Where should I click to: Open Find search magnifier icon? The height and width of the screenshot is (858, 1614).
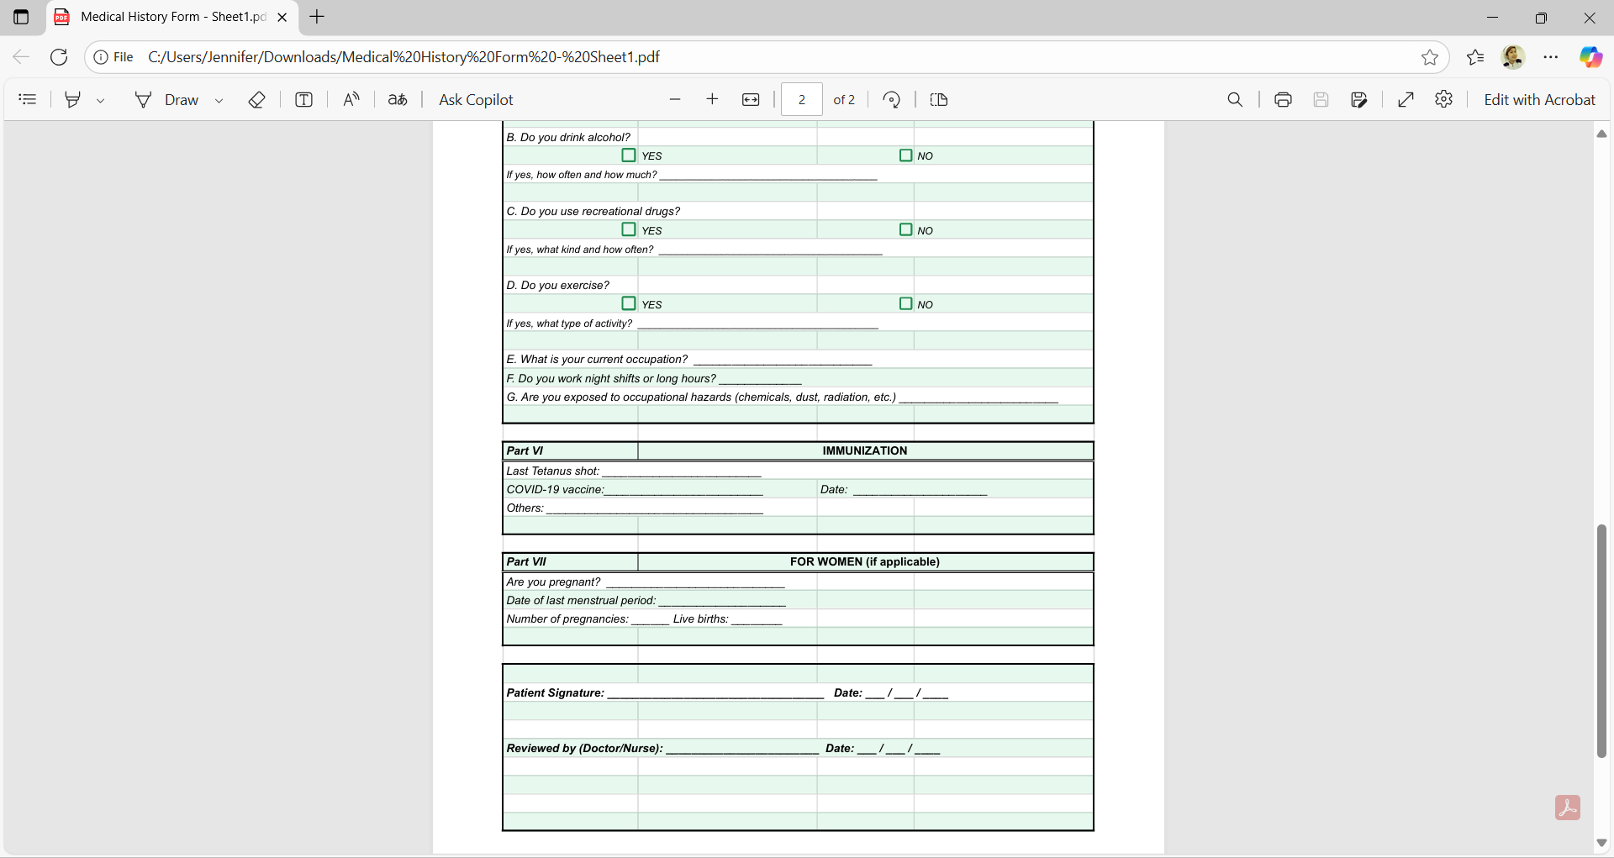[1235, 100]
